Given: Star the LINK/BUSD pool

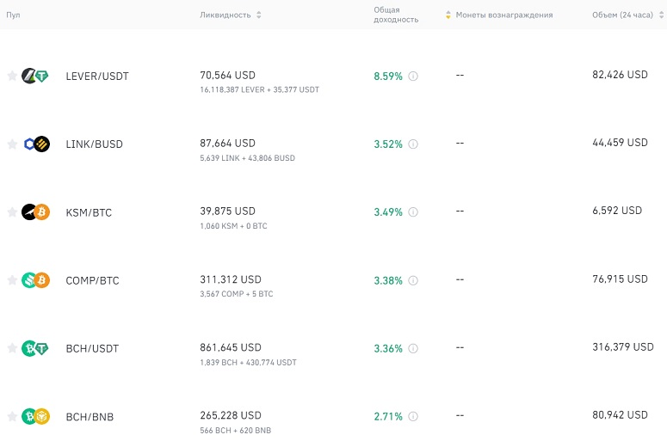Looking at the screenshot, I should (12, 144).
